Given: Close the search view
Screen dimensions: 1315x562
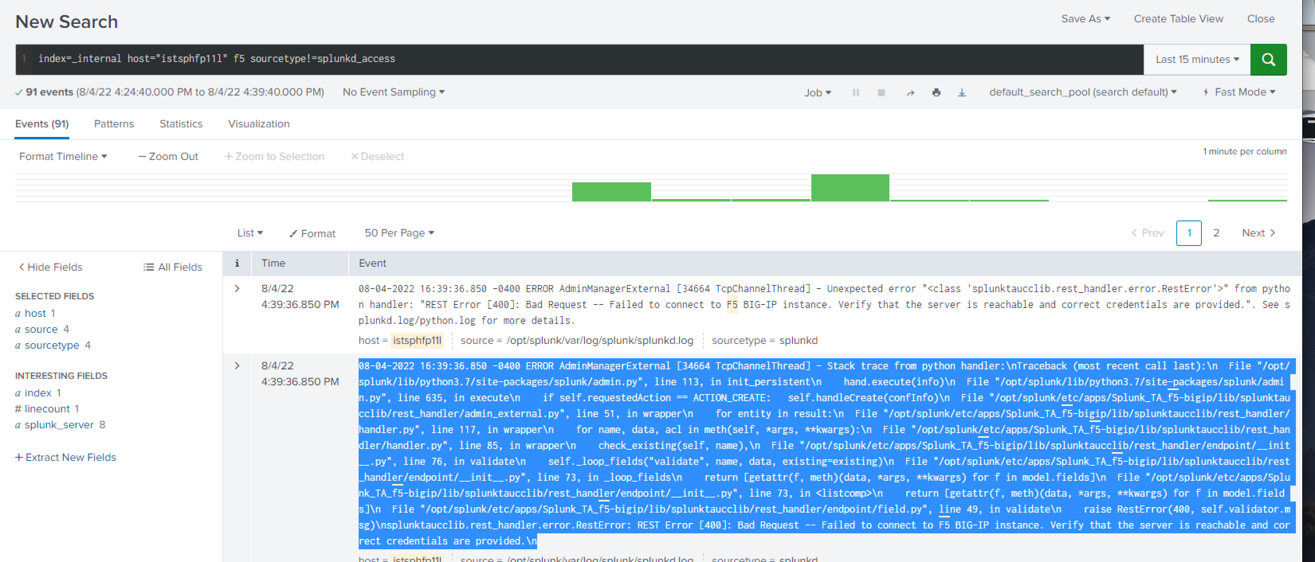Looking at the screenshot, I should (x=1260, y=19).
